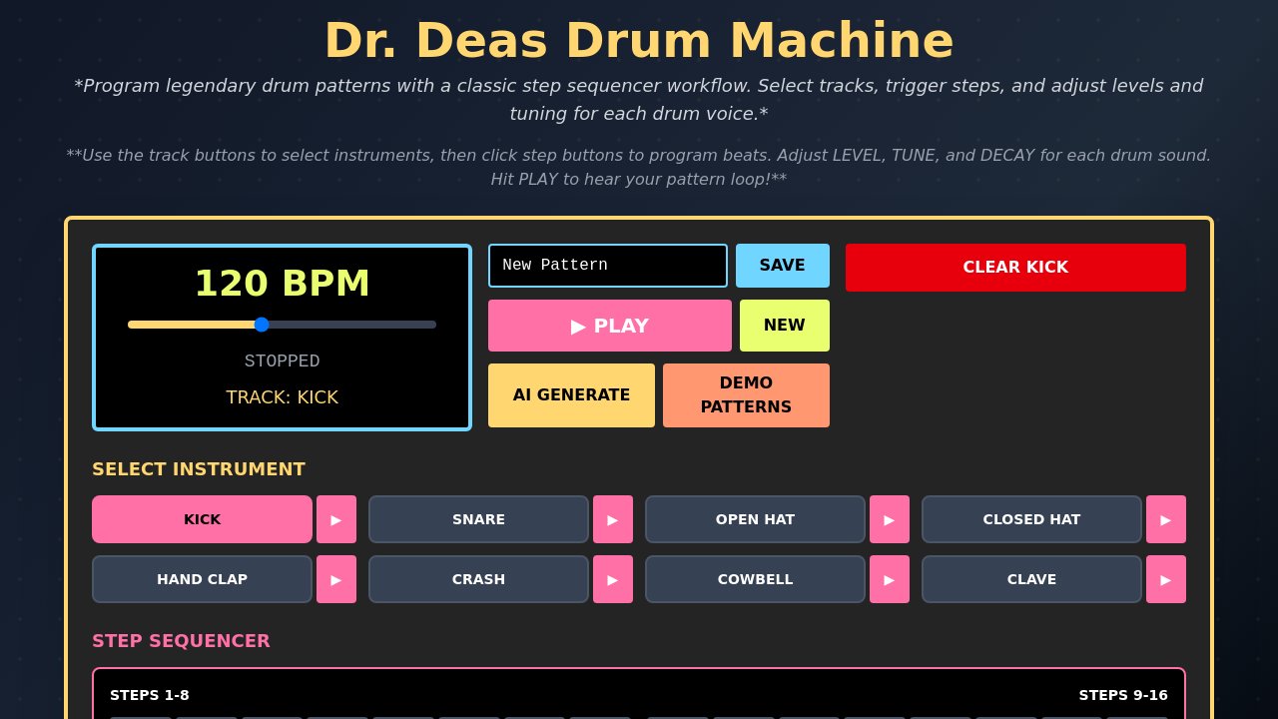Preview the Clave sound play icon
1278x719 pixels.
(x=1166, y=579)
